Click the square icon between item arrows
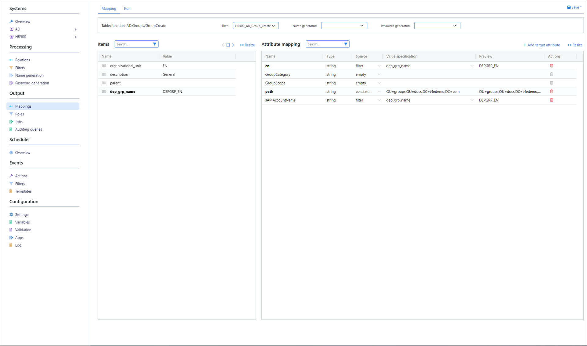The image size is (587, 346). [x=228, y=45]
